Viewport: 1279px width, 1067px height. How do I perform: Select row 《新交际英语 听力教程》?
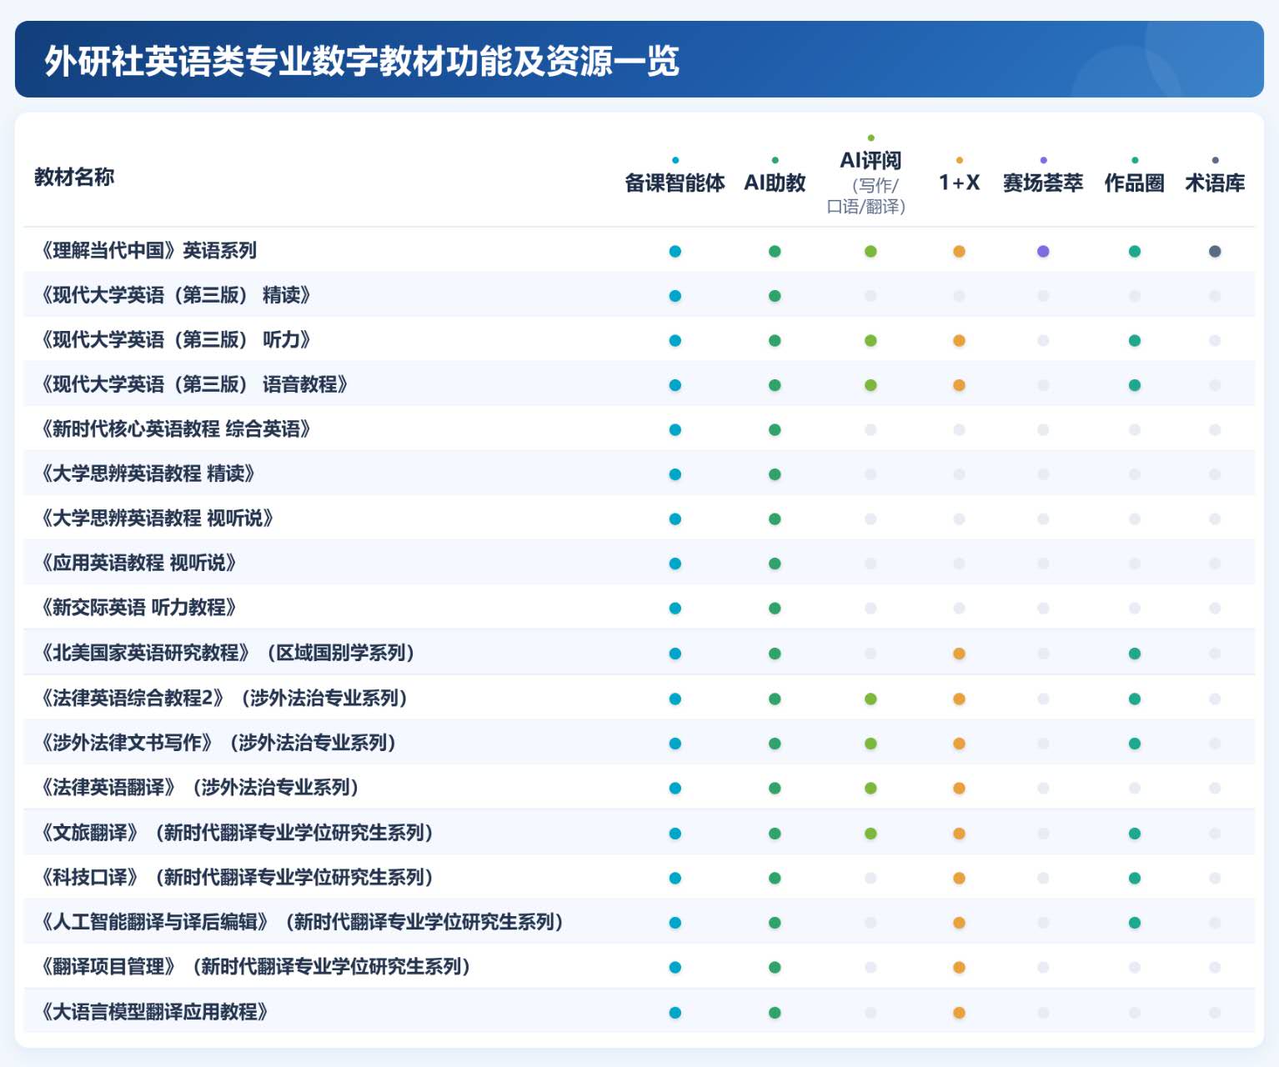pos(639,608)
